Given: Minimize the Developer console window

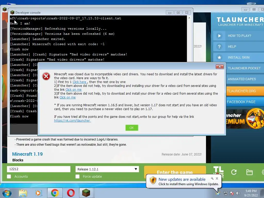Looking at the screenshot, I should coord(170,12).
